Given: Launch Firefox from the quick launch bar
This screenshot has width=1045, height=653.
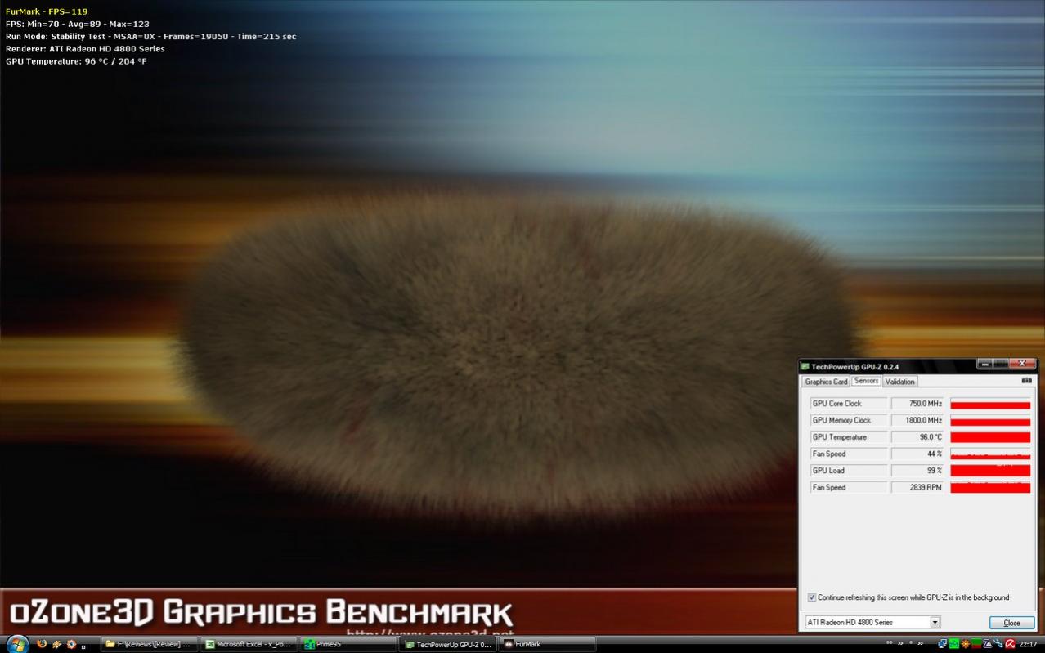Looking at the screenshot, I should tap(42, 644).
